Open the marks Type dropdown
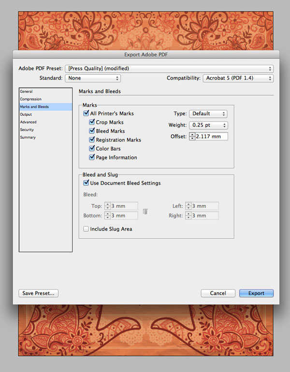This screenshot has width=290, height=372. click(208, 114)
